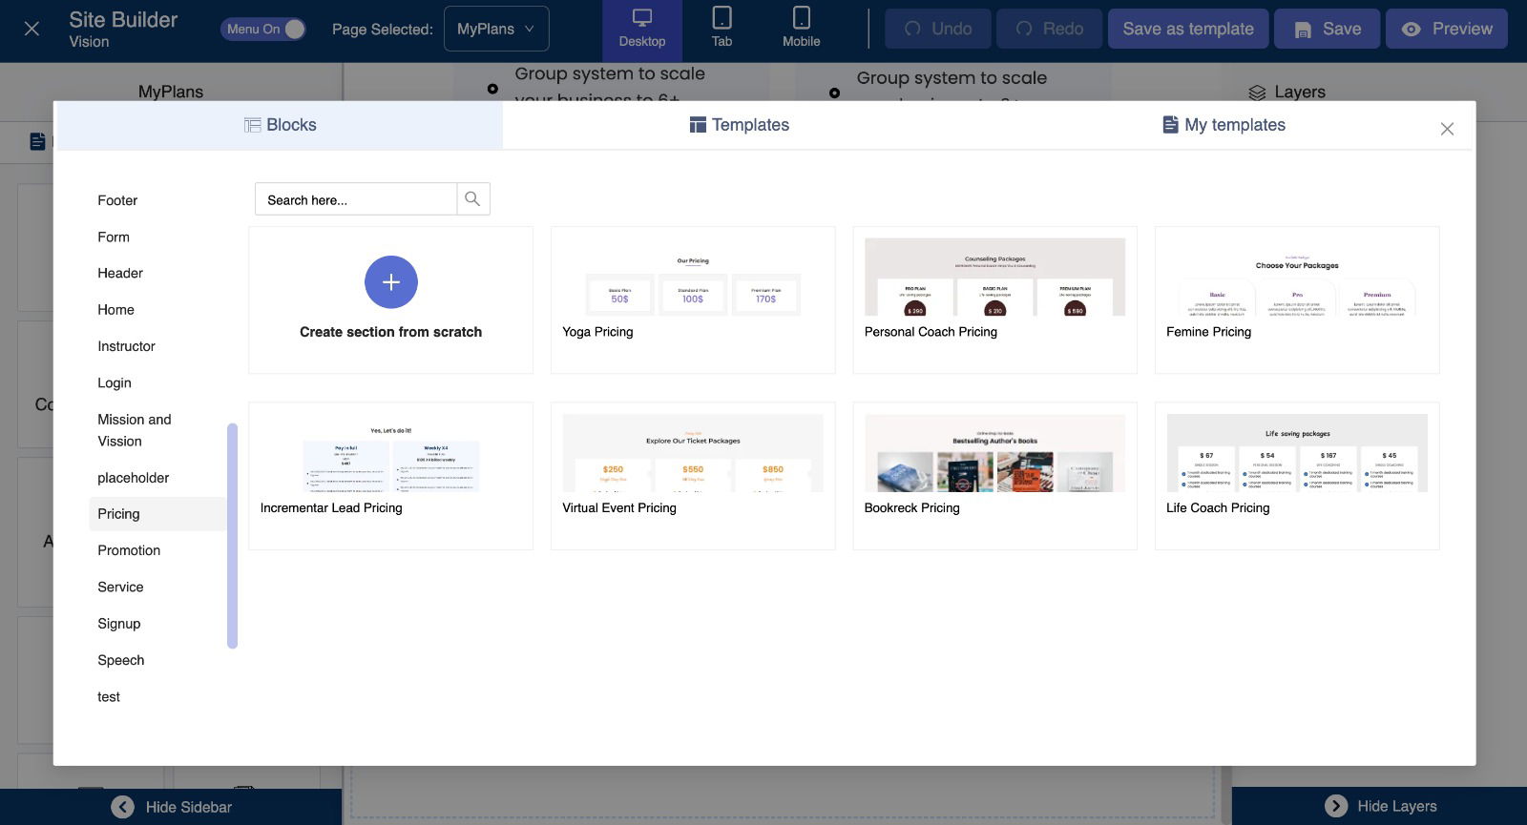
Task: Close the blocks modal dialog
Action: click(1447, 129)
